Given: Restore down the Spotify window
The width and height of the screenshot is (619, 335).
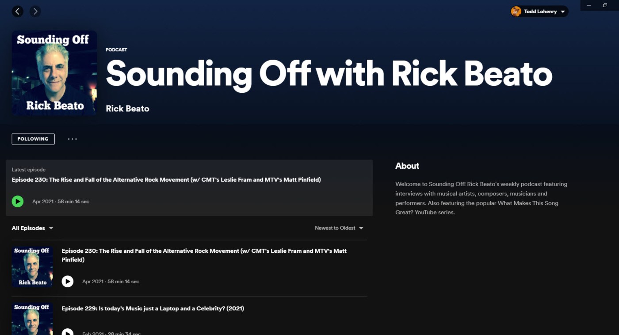Looking at the screenshot, I should (x=605, y=5).
